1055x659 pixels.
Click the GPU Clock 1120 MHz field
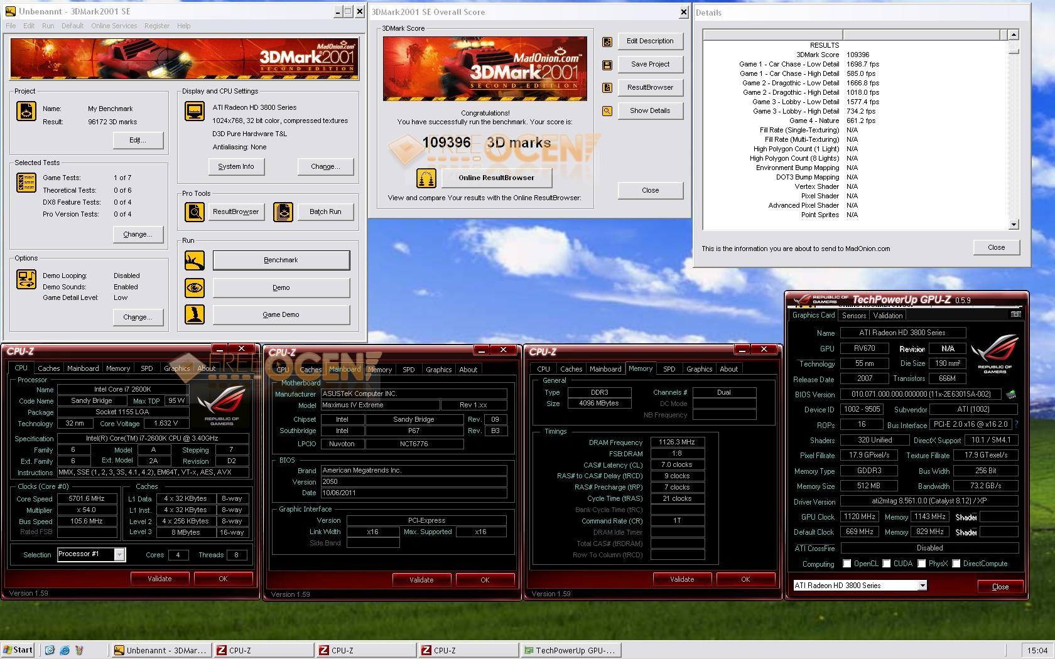[x=860, y=517]
